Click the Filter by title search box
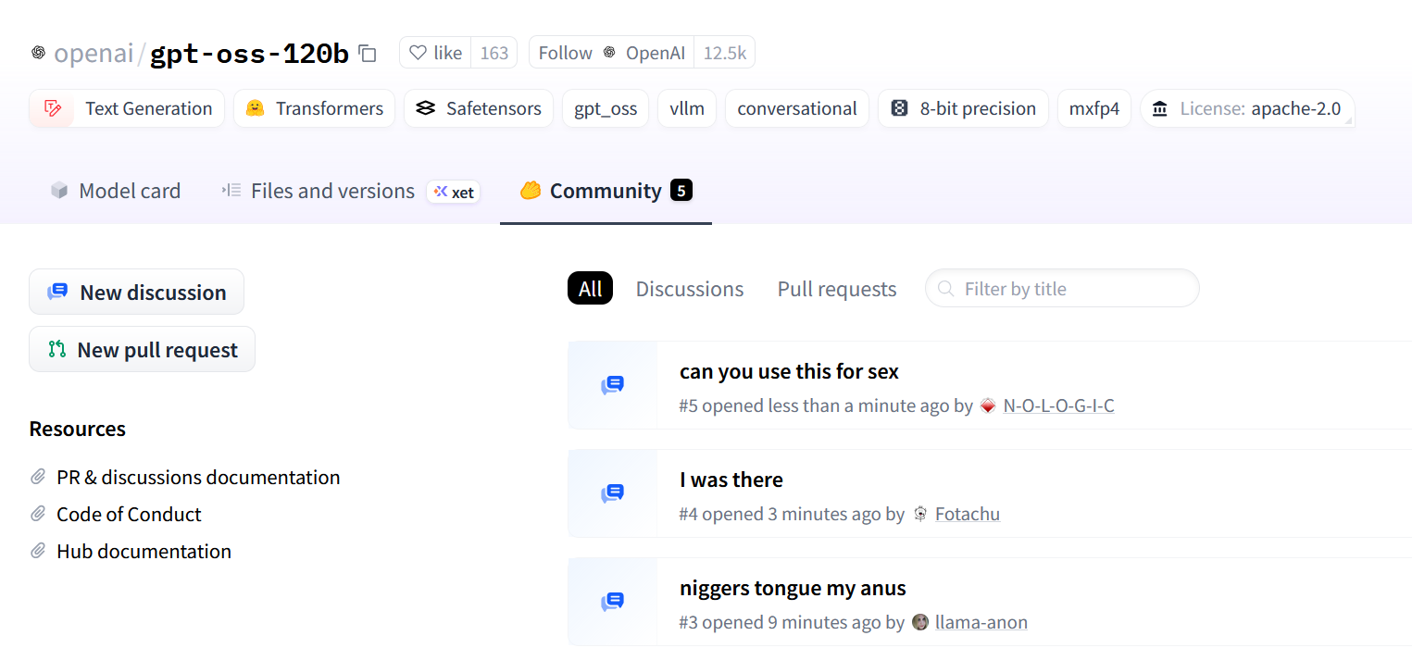The height and width of the screenshot is (648, 1412). coord(1062,289)
